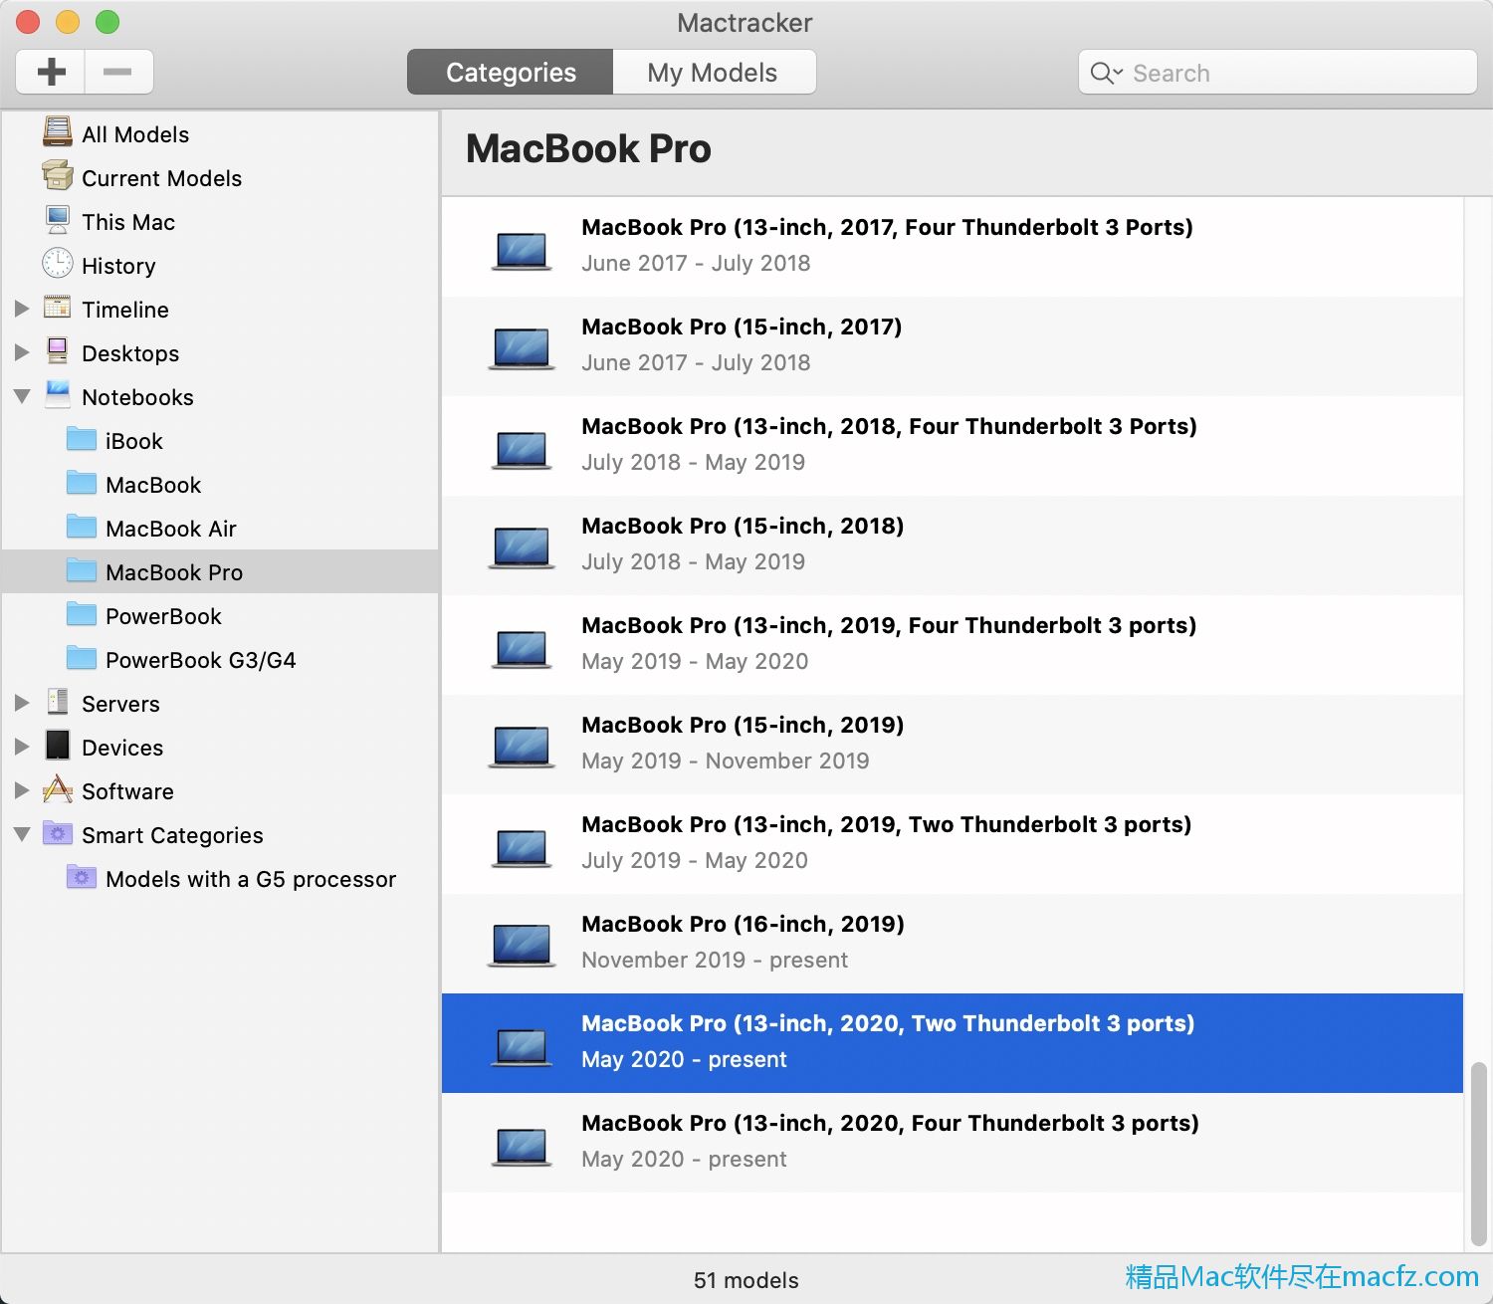The width and height of the screenshot is (1493, 1304).
Task: Click the green zoom window button
Action: pyautogui.click(x=107, y=22)
